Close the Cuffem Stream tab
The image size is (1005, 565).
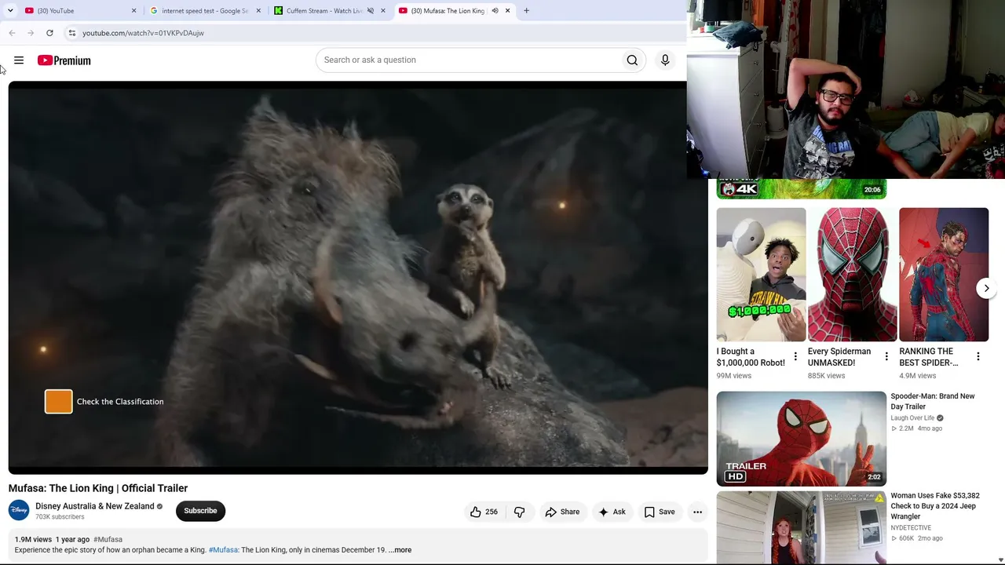pos(383,11)
